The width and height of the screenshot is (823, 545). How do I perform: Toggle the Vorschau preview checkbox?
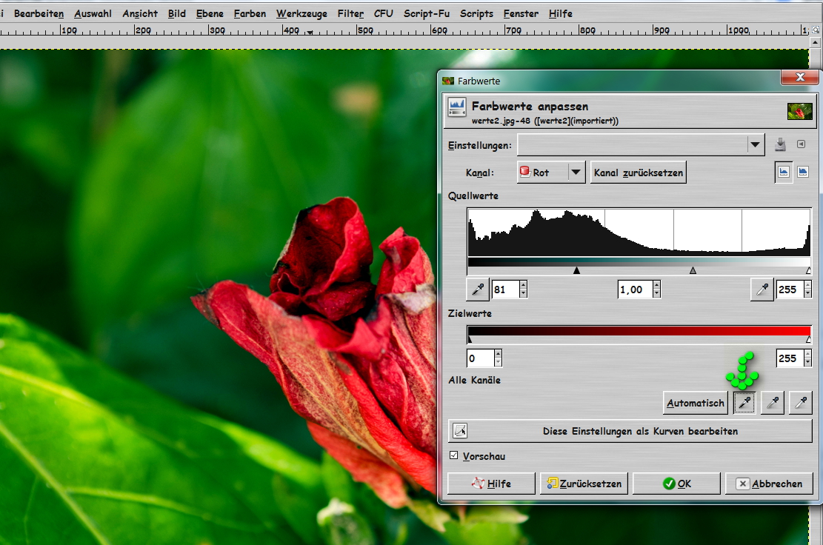(x=454, y=456)
